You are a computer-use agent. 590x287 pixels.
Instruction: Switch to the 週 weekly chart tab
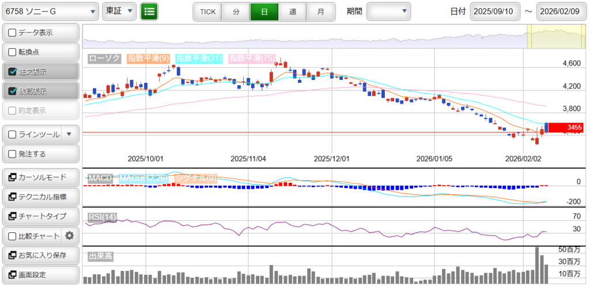pyautogui.click(x=293, y=12)
